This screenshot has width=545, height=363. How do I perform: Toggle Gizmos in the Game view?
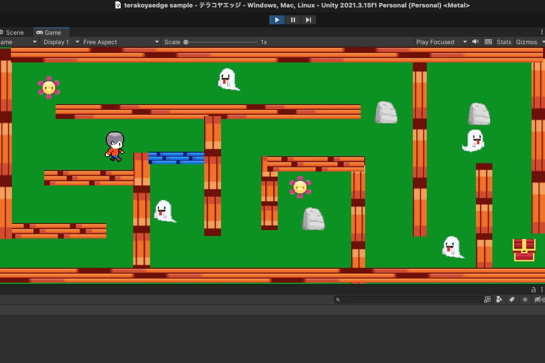tap(526, 42)
